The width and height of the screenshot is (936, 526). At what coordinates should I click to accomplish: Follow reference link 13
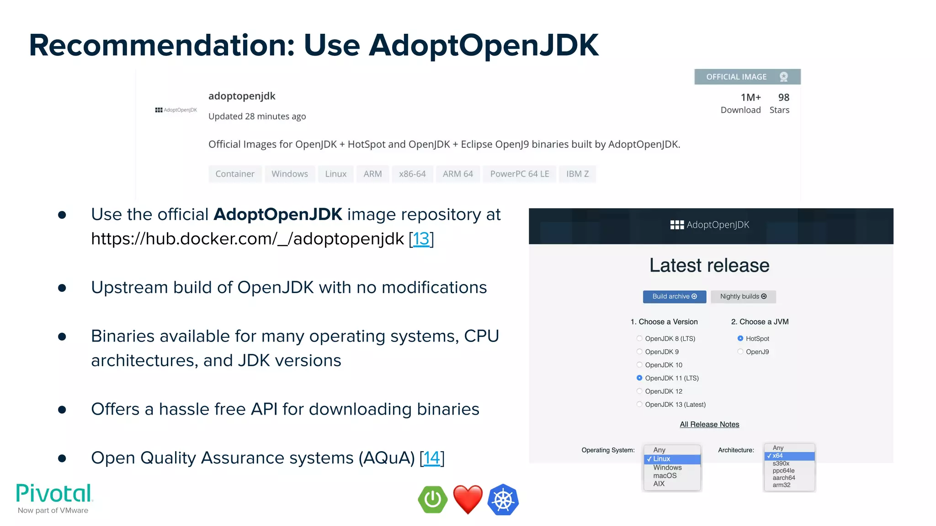click(421, 239)
